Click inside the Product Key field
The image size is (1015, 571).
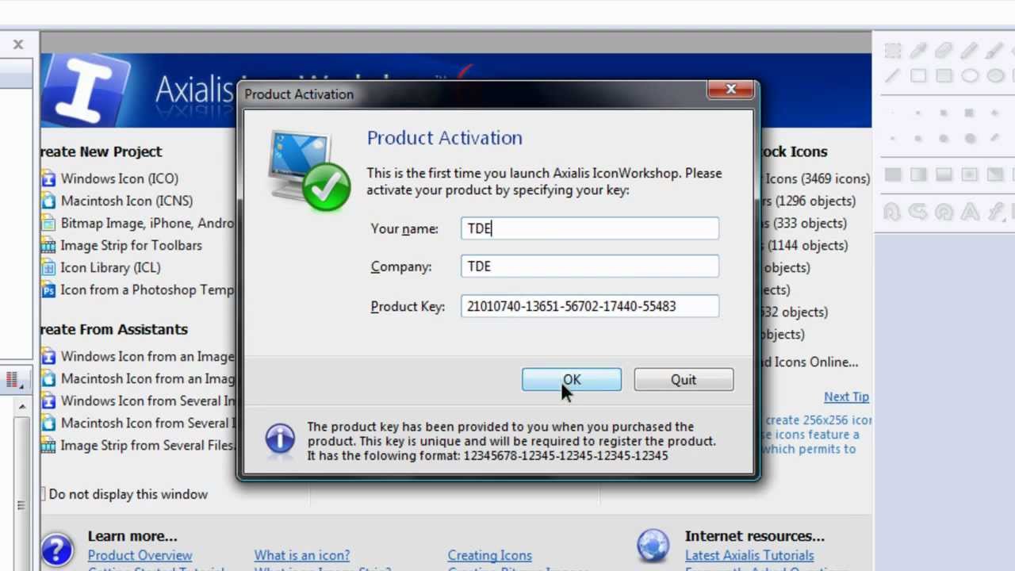[589, 306]
